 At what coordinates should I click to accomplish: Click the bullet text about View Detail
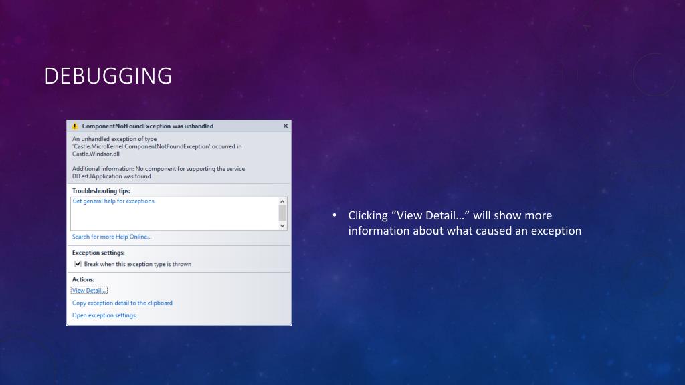click(465, 223)
